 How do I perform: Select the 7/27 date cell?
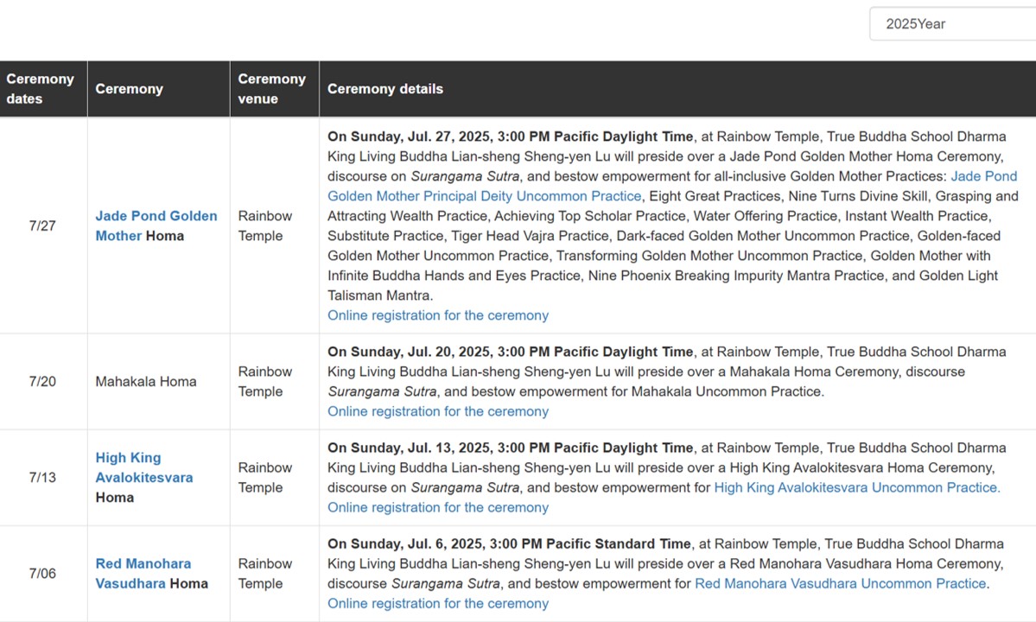pyautogui.click(x=42, y=225)
